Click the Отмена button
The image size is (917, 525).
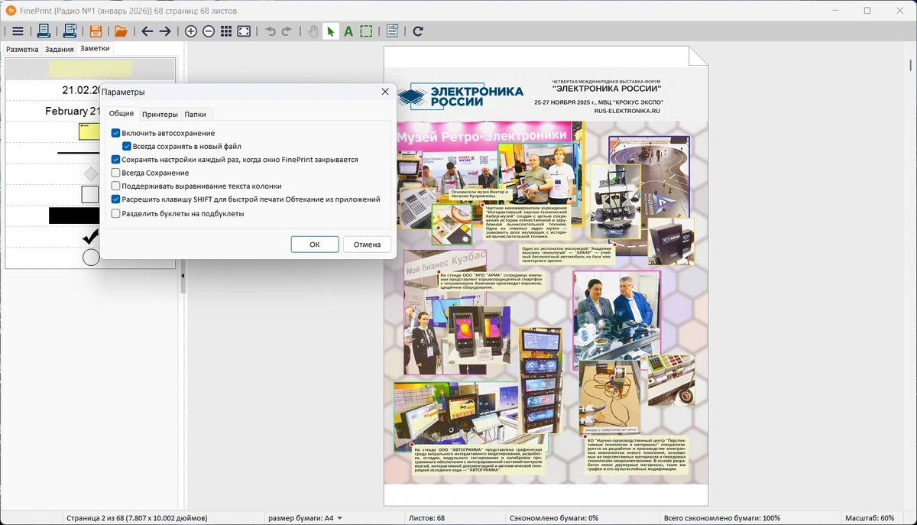tap(368, 245)
